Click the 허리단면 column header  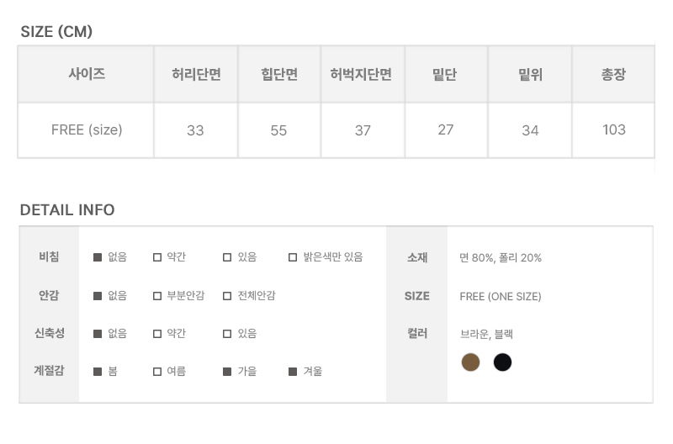[195, 75]
